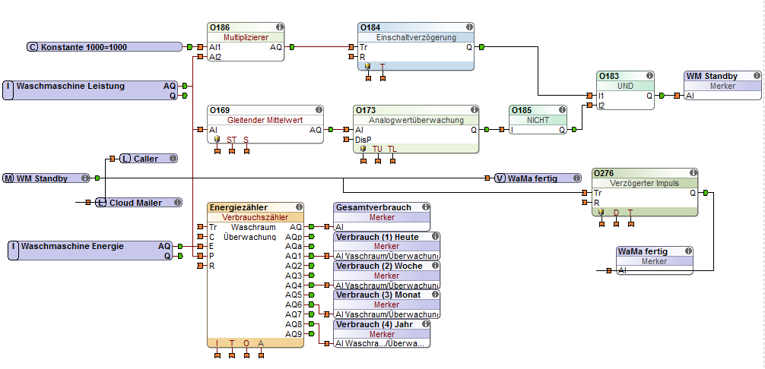Click info icon of WM Standby Merker
765x369 pixels.
(756, 76)
